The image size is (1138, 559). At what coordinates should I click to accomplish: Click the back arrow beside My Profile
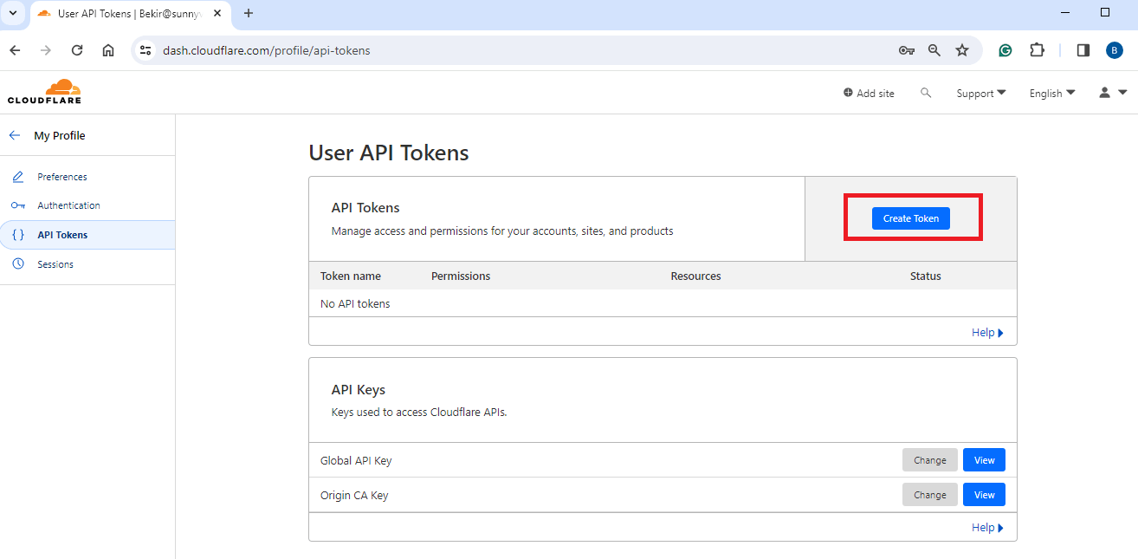click(x=15, y=135)
